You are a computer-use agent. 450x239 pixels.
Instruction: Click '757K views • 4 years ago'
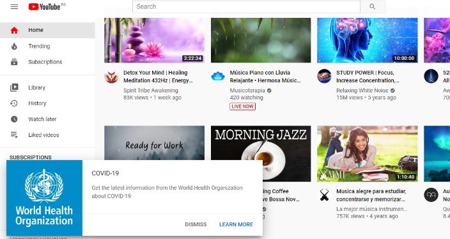click(x=367, y=217)
